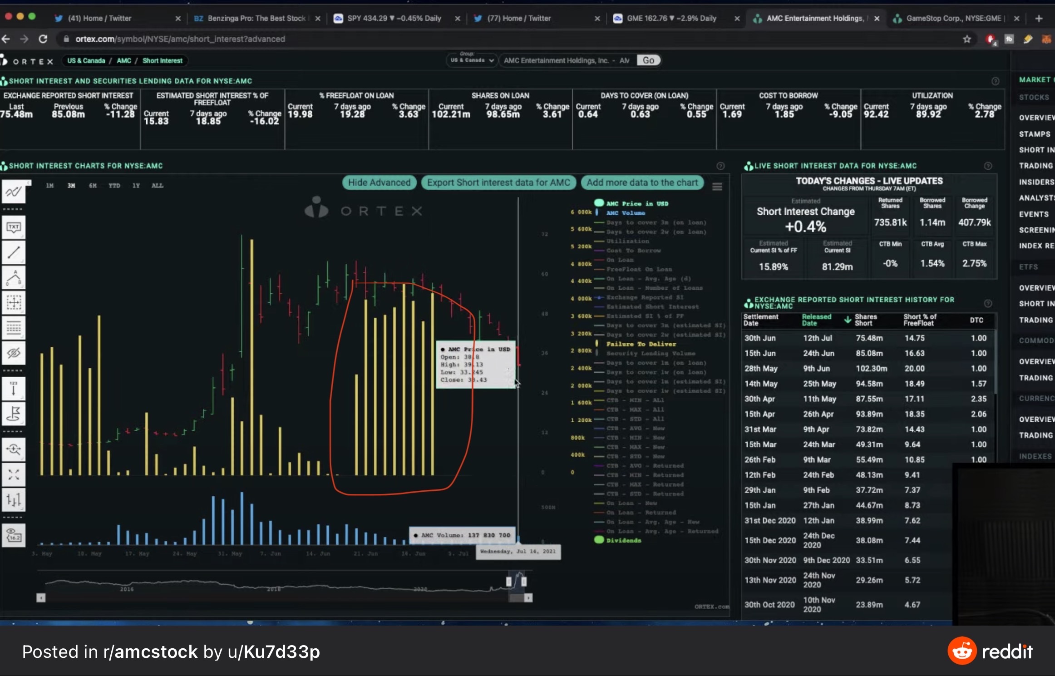Screen dimensions: 1055x676
Task: Open the chart type candlestick icon
Action: click(x=14, y=500)
